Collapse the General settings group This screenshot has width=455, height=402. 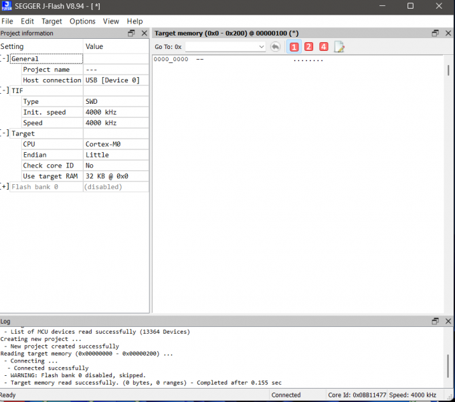5,59
